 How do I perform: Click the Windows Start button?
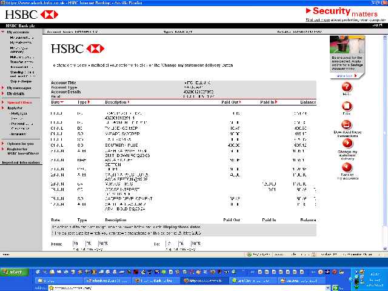tap(15, 272)
